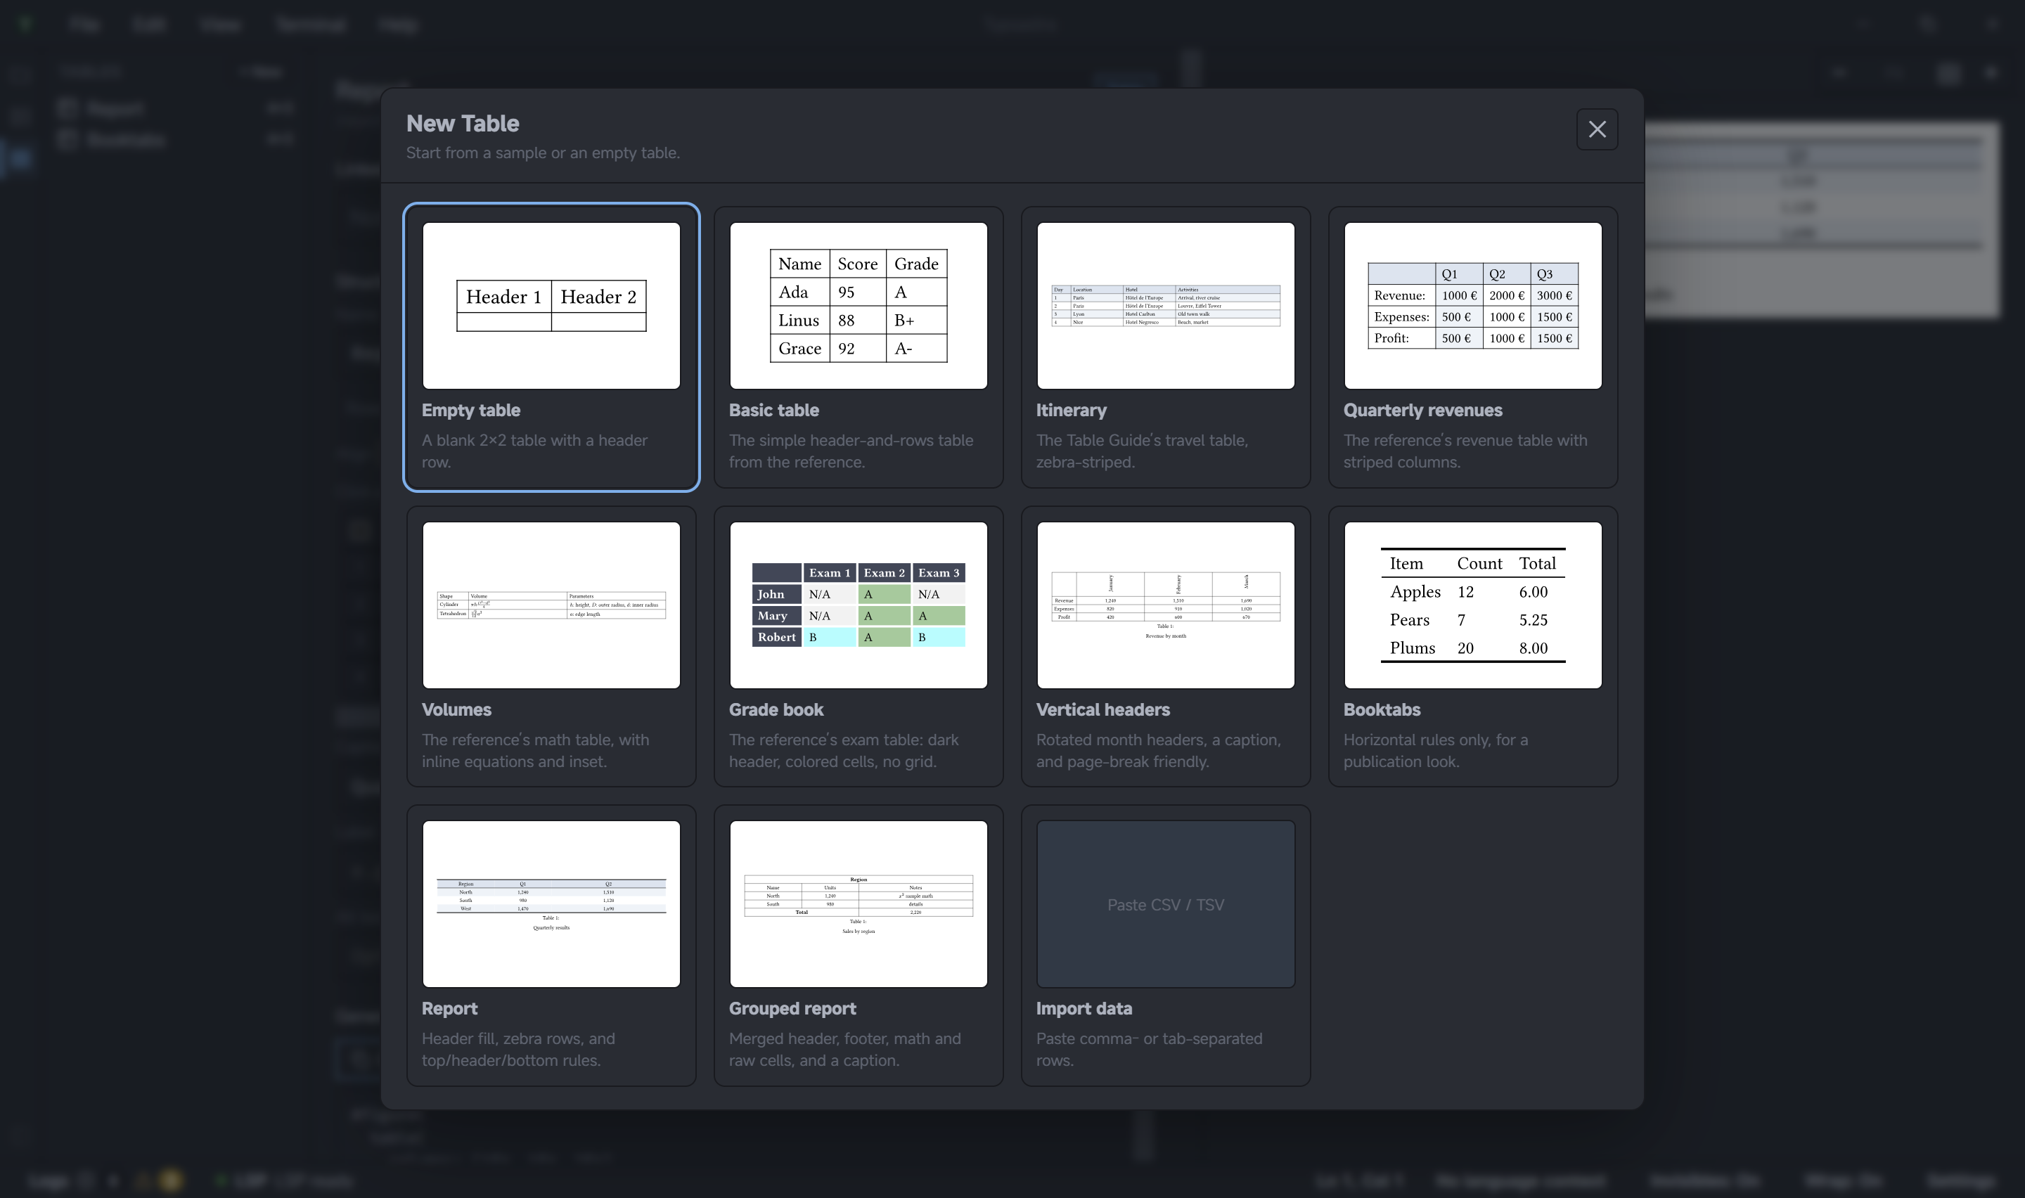
Task: Choose the Basic table sample
Action: pyautogui.click(x=858, y=347)
